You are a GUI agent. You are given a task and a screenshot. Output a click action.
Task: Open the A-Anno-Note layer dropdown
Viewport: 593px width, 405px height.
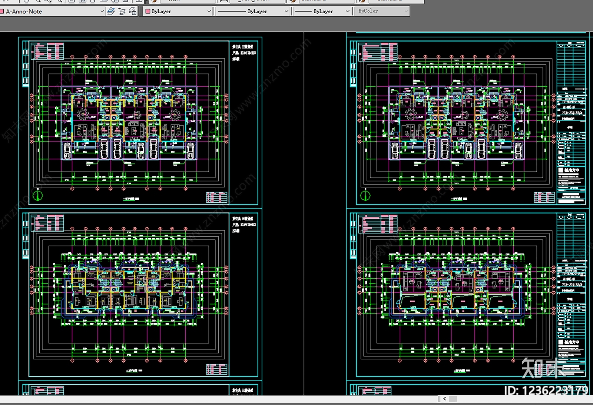point(52,11)
